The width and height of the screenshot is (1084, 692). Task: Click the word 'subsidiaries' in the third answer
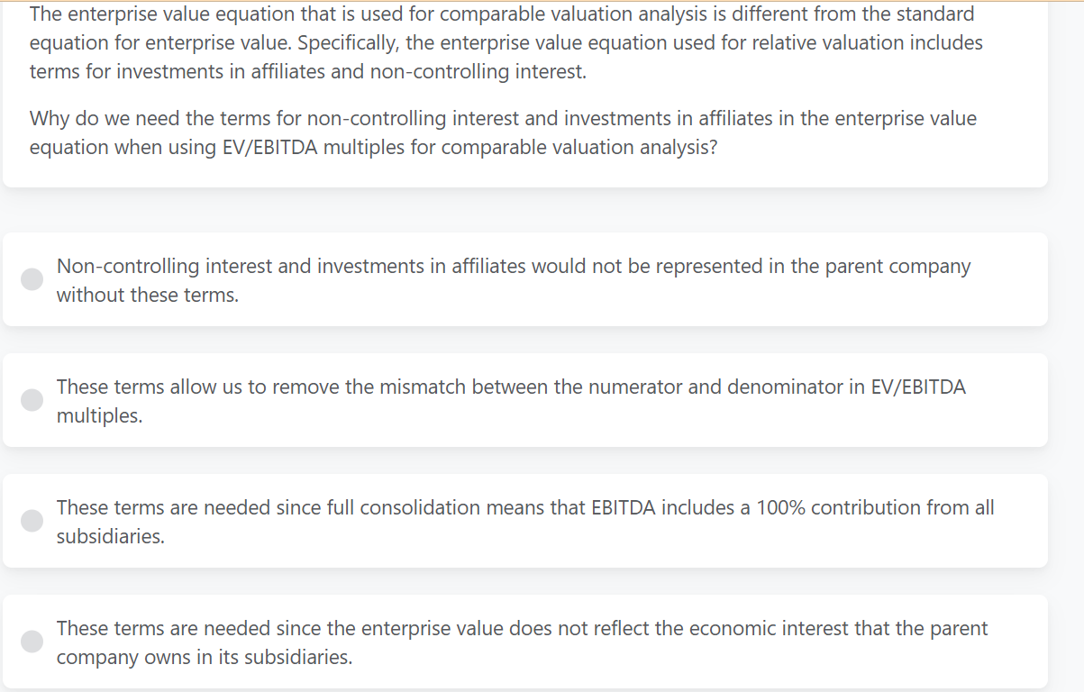[110, 536]
